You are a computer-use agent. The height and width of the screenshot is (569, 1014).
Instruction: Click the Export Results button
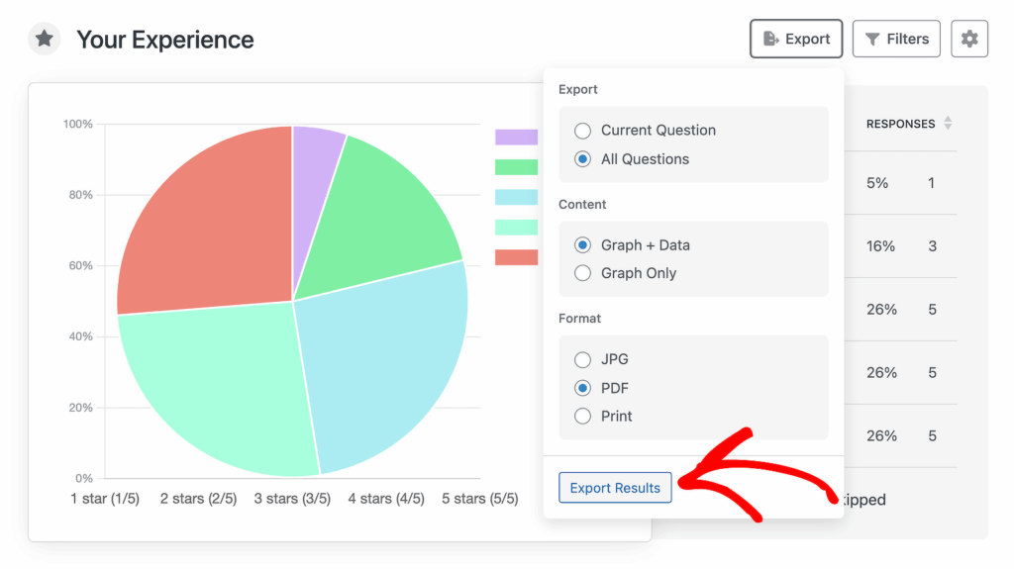615,488
